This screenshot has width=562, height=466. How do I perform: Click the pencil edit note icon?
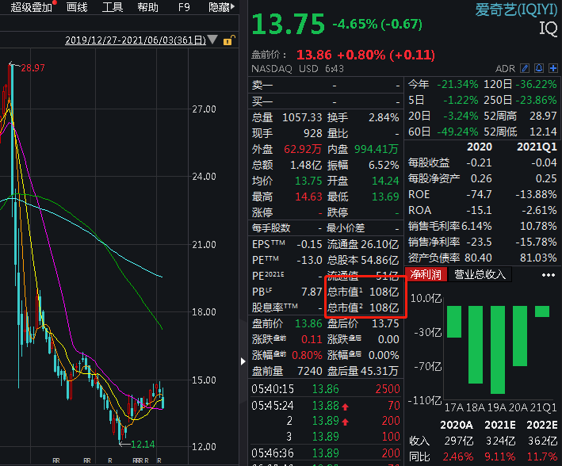point(525,68)
